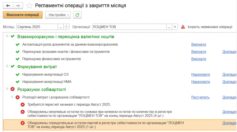Click check icon of Нарахування амортизації ОЗ

point(18,74)
